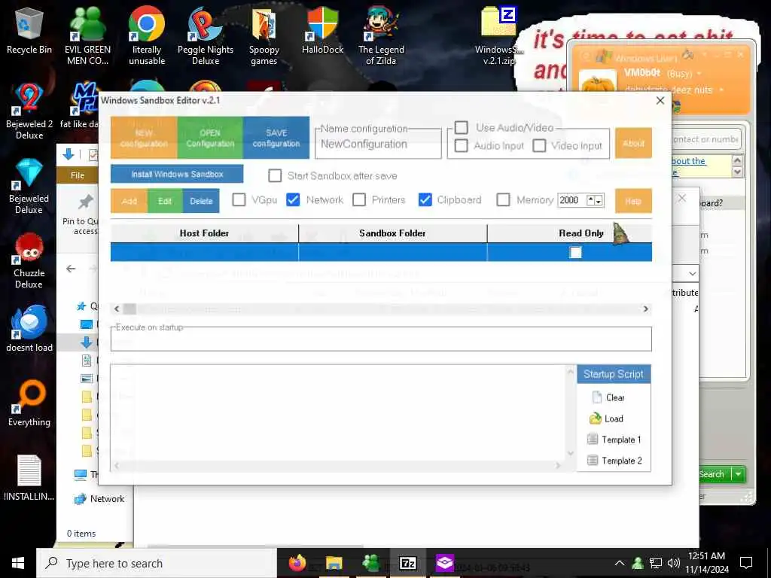
Task: Click the orange Help button
Action: click(633, 201)
